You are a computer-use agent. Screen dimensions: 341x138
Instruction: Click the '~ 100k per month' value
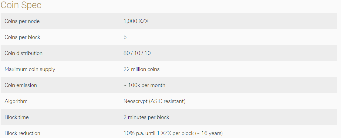tap(144, 85)
